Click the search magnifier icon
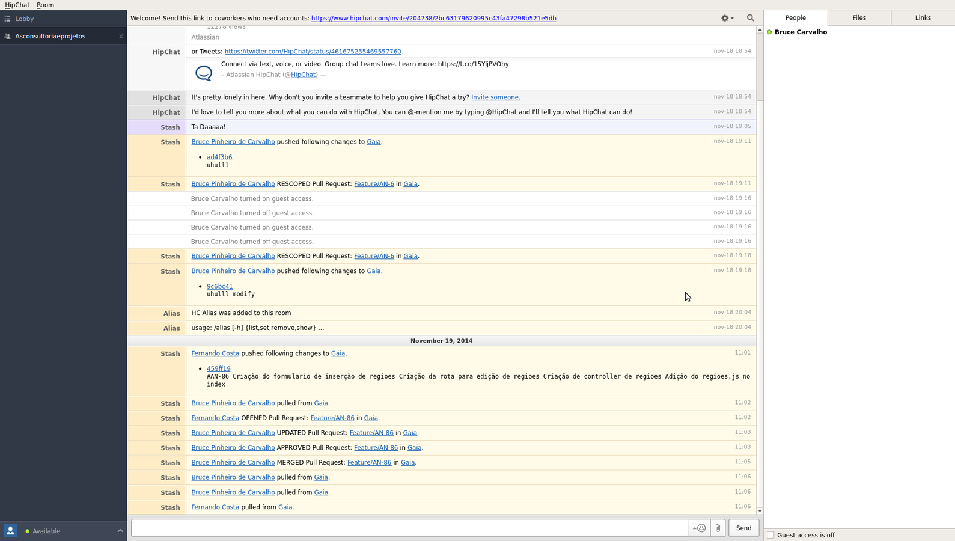The height and width of the screenshot is (541, 955). [x=750, y=18]
